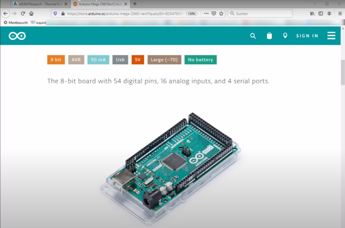Open the browser home page
345x228 pixels.
31,14
